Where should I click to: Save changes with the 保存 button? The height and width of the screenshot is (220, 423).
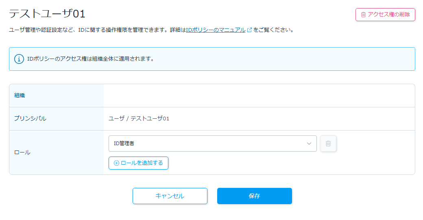254,196
